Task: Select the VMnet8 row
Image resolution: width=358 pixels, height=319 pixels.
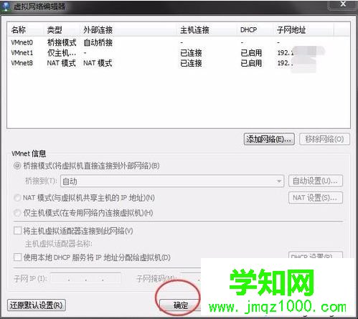Action: (x=179, y=63)
